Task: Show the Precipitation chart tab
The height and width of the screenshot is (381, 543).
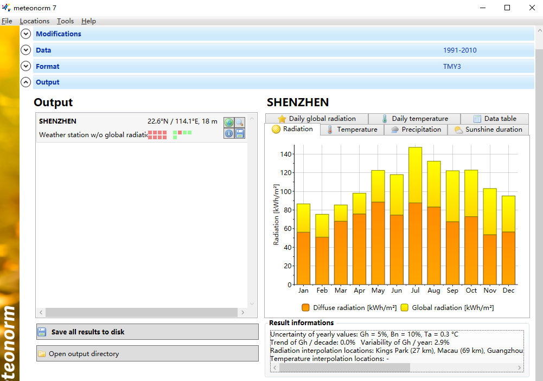Action: click(416, 130)
